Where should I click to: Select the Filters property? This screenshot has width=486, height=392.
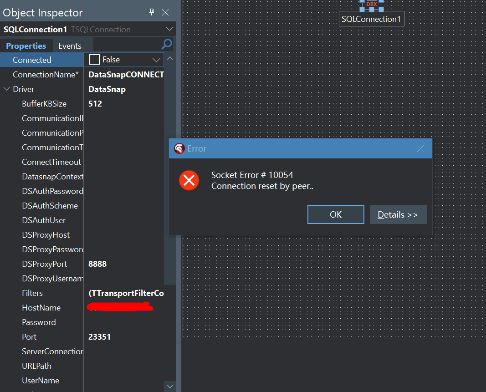(32, 293)
